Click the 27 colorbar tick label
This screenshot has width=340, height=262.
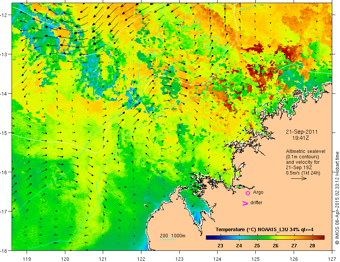coord(294,246)
